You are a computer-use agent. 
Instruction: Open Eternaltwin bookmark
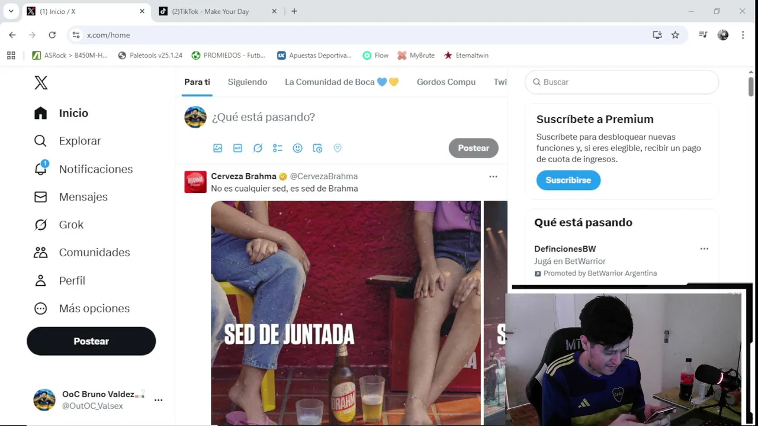[x=466, y=56]
